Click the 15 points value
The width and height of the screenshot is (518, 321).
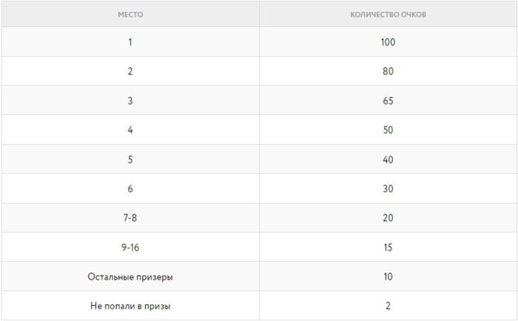point(388,247)
